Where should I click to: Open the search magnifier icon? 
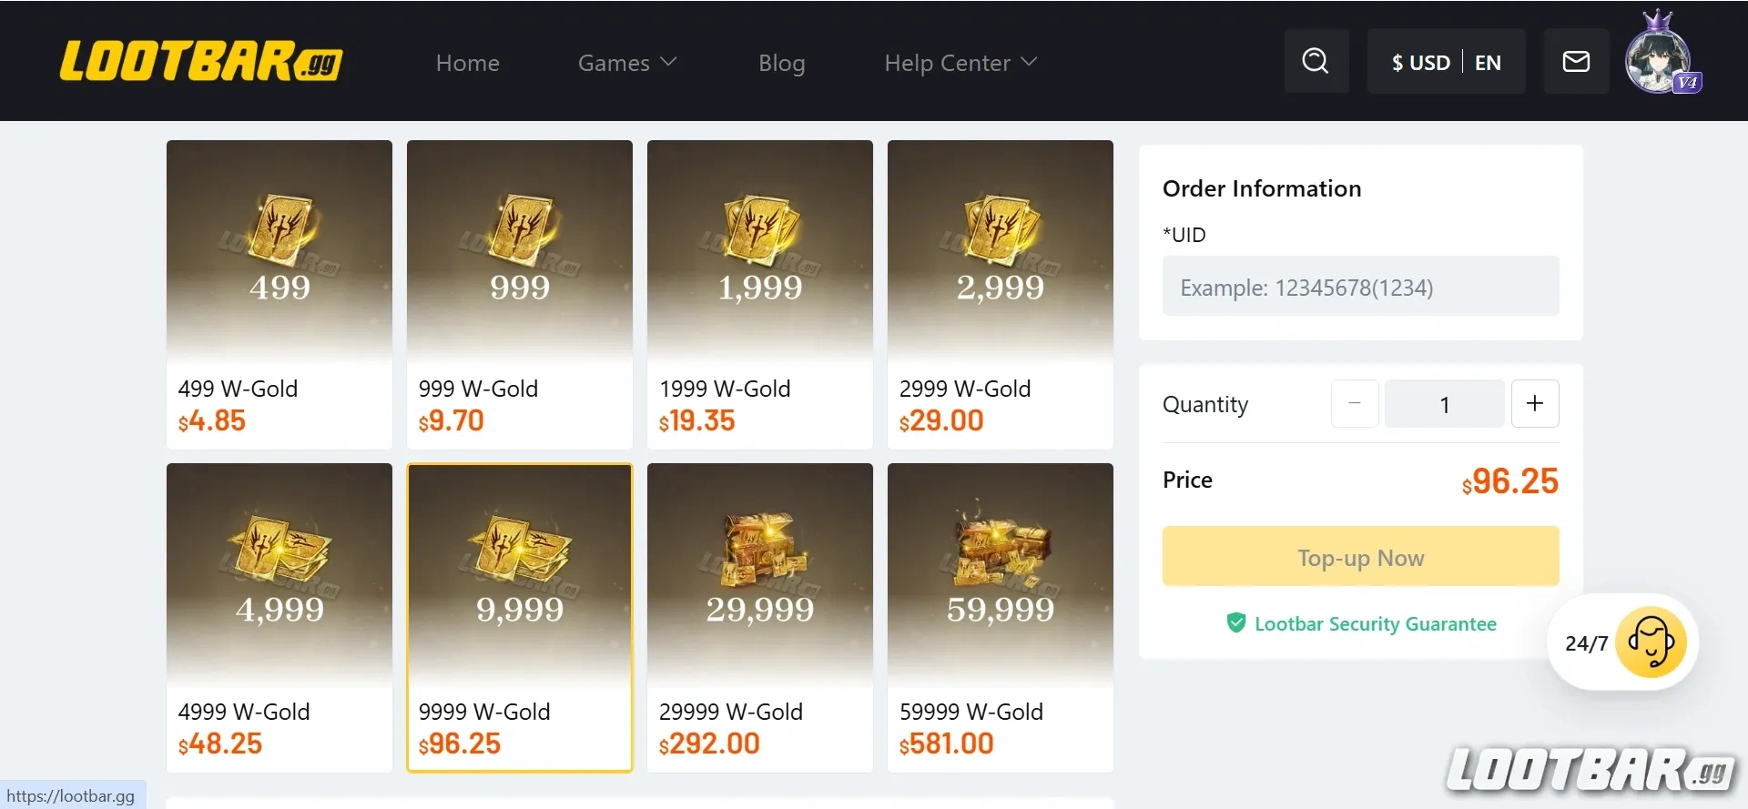(x=1316, y=61)
